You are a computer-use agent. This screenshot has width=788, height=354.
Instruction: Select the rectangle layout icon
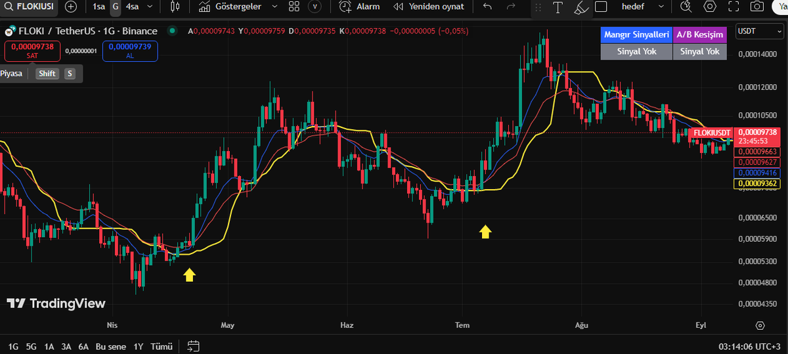601,7
